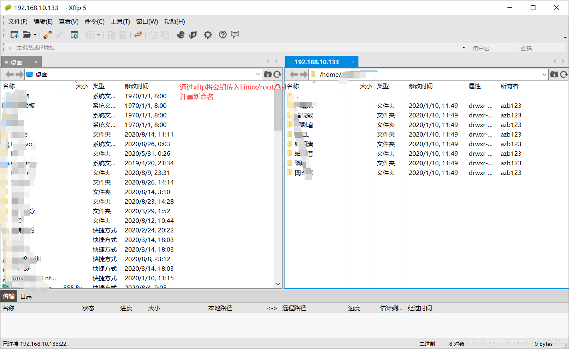Click the feedback speech-bubble icon
The image size is (569, 349).
pyautogui.click(x=235, y=34)
